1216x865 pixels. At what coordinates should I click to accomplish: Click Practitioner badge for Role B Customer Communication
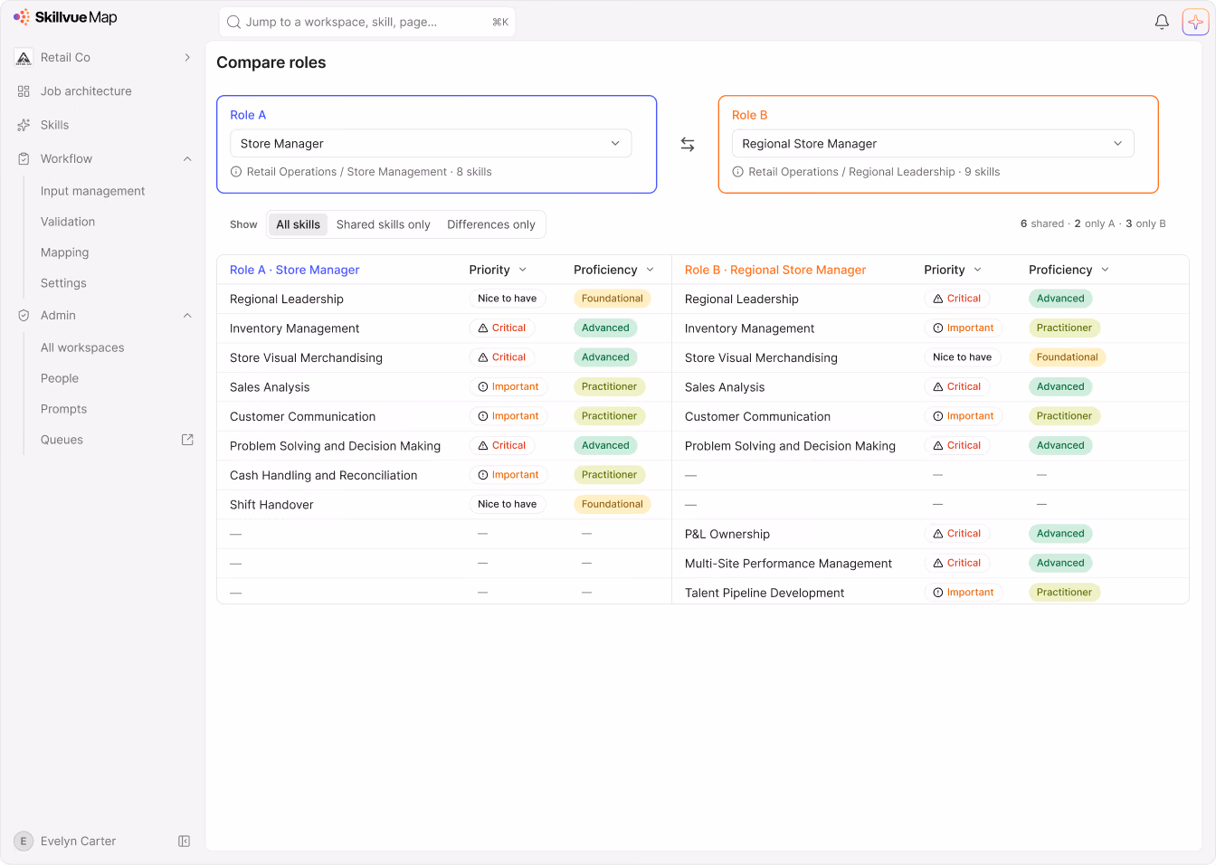(1064, 416)
